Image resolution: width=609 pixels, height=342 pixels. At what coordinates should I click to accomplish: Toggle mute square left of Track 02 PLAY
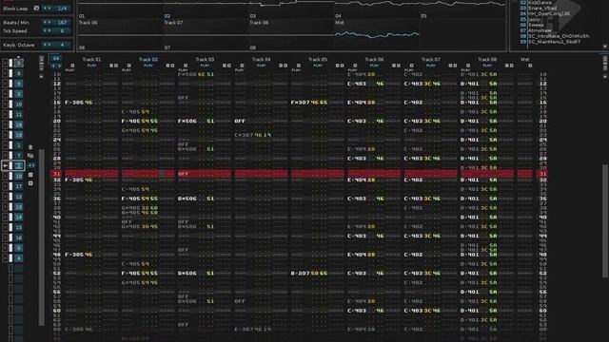[x=129, y=66]
